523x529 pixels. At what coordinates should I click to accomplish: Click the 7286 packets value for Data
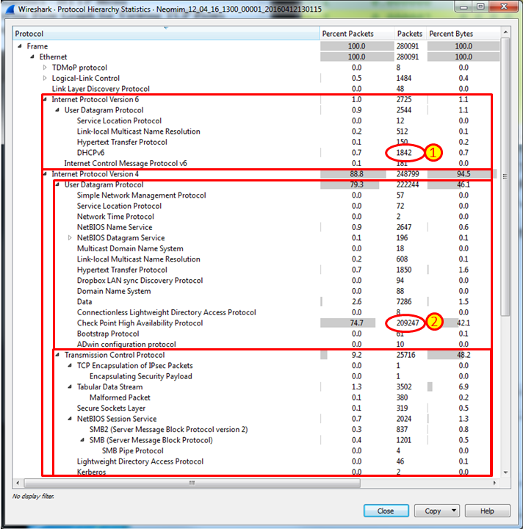403,302
